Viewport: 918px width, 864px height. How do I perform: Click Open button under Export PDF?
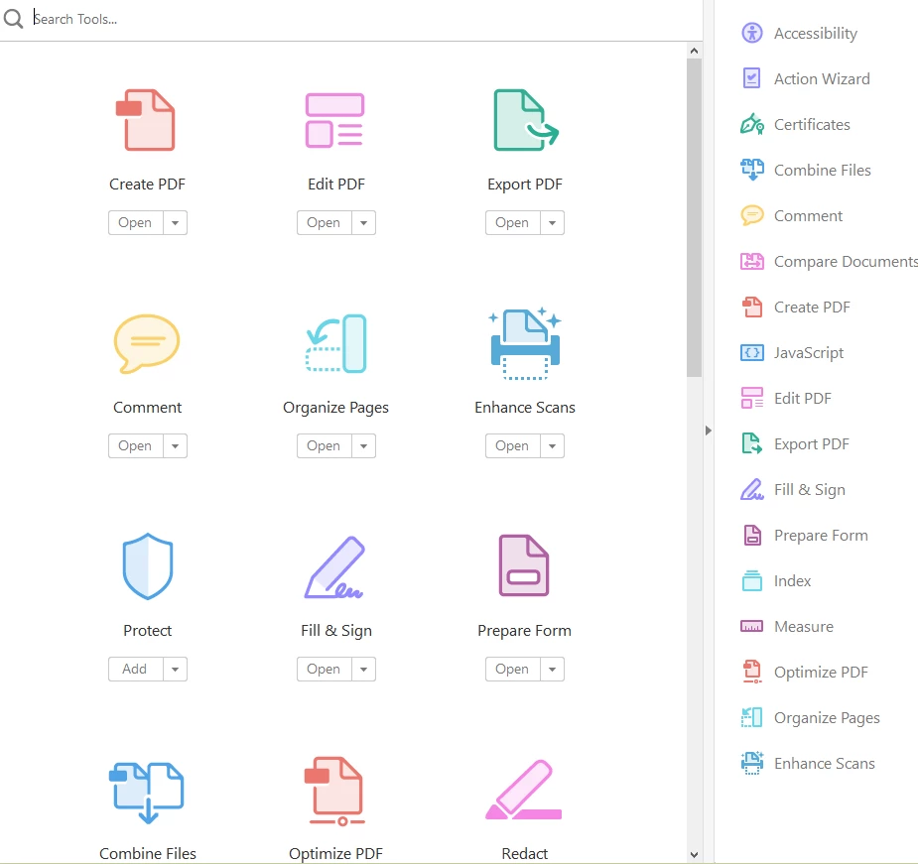512,223
